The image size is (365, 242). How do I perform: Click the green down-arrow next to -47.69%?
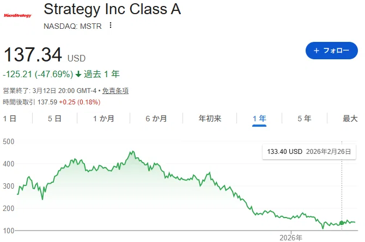tap(78, 74)
